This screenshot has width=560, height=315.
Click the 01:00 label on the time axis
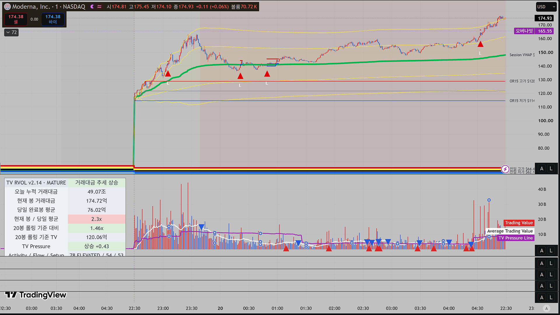click(277, 308)
